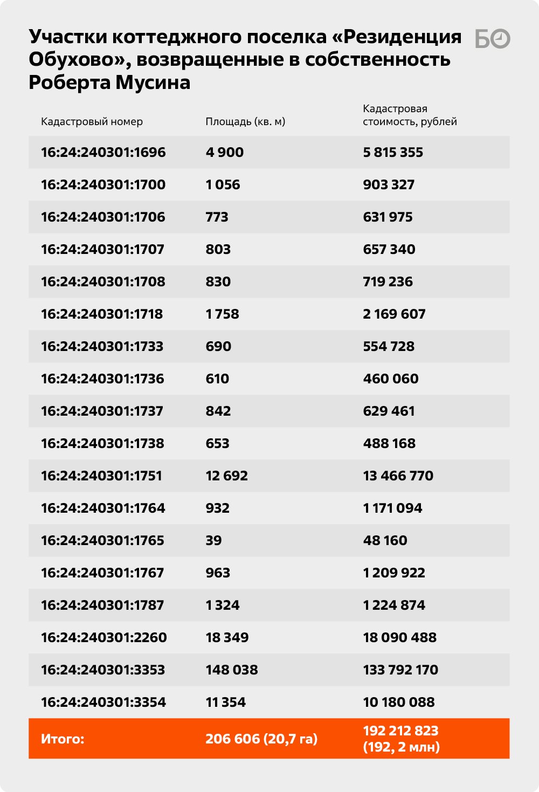This screenshot has width=539, height=792.
Task: Click the БО clock logo icon
Action: coord(492,39)
